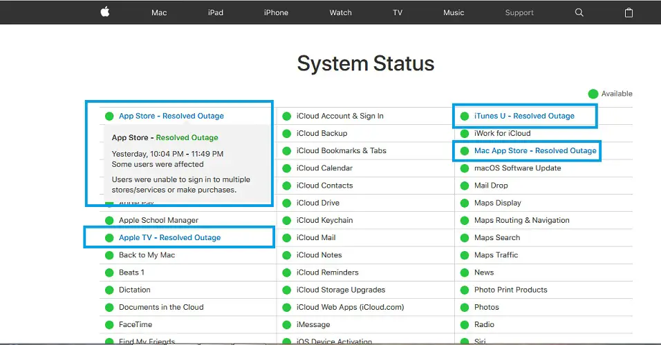
Task: Click the System Status page heading
Action: (x=366, y=63)
